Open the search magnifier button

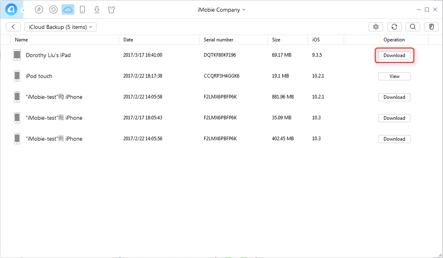(413, 27)
